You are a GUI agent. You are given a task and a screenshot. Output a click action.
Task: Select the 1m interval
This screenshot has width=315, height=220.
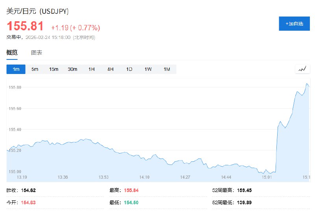[x=16, y=69]
